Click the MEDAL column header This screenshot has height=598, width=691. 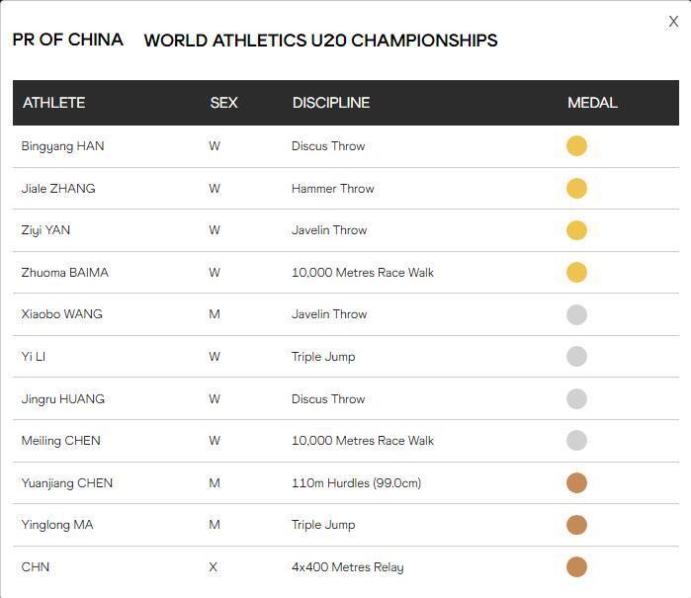coord(592,103)
